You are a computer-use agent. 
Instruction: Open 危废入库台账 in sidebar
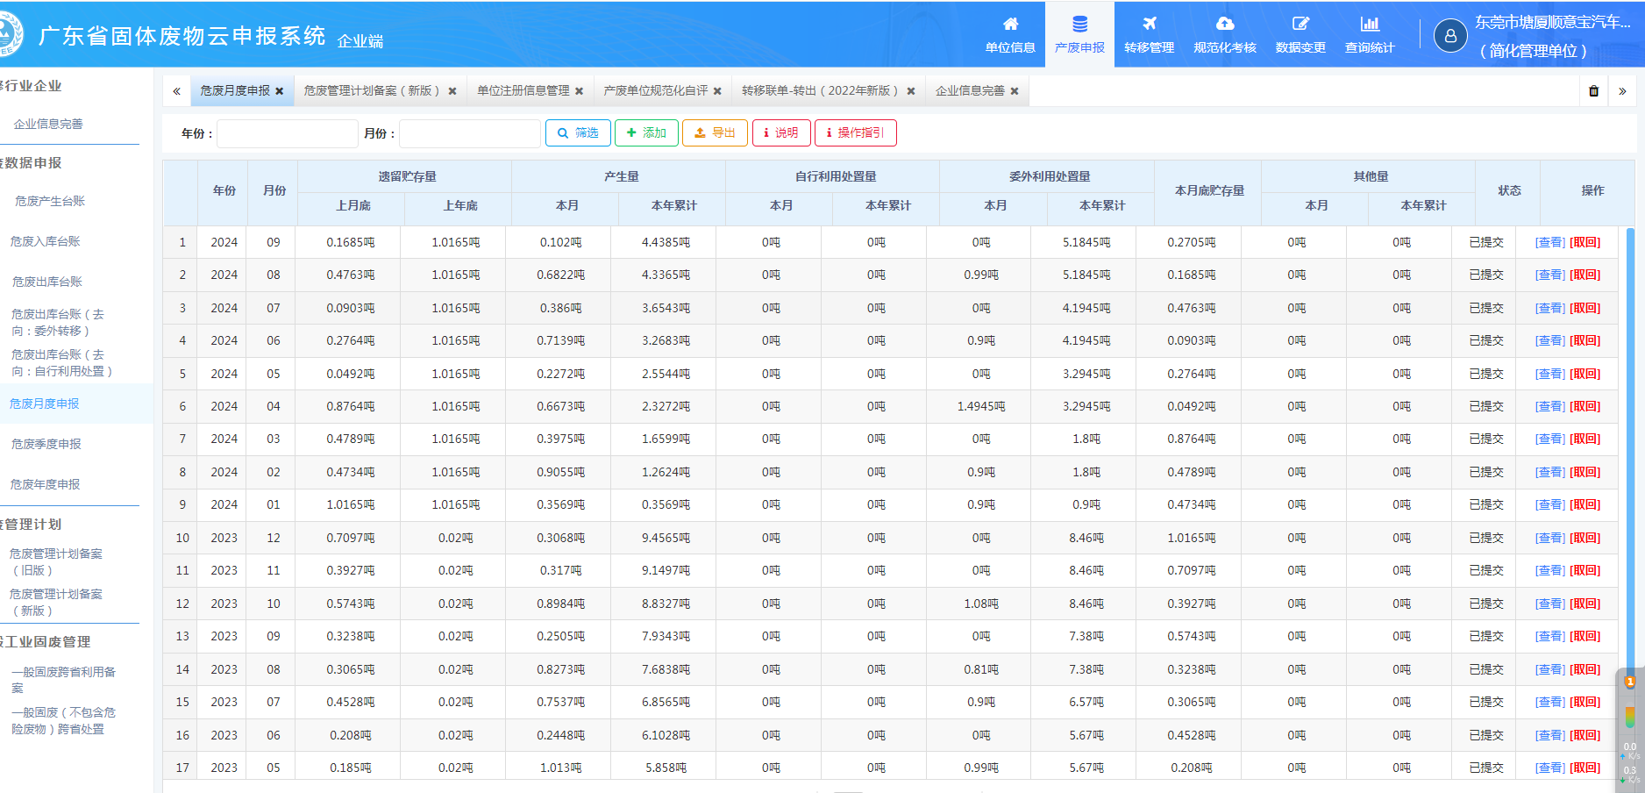coord(45,242)
